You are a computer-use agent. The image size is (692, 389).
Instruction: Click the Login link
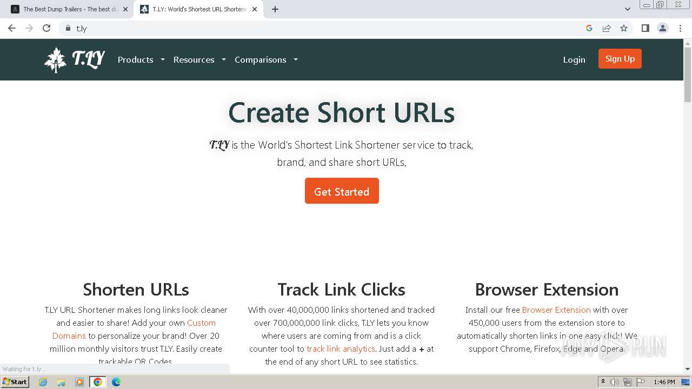(x=574, y=59)
